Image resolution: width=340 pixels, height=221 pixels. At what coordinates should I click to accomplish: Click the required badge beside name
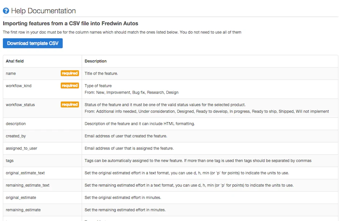[69, 73]
